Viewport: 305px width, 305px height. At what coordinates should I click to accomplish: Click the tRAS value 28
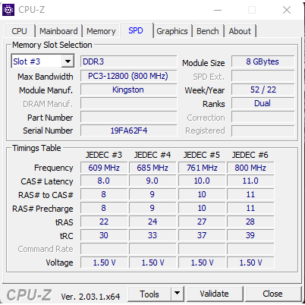pyautogui.click(x=250, y=222)
